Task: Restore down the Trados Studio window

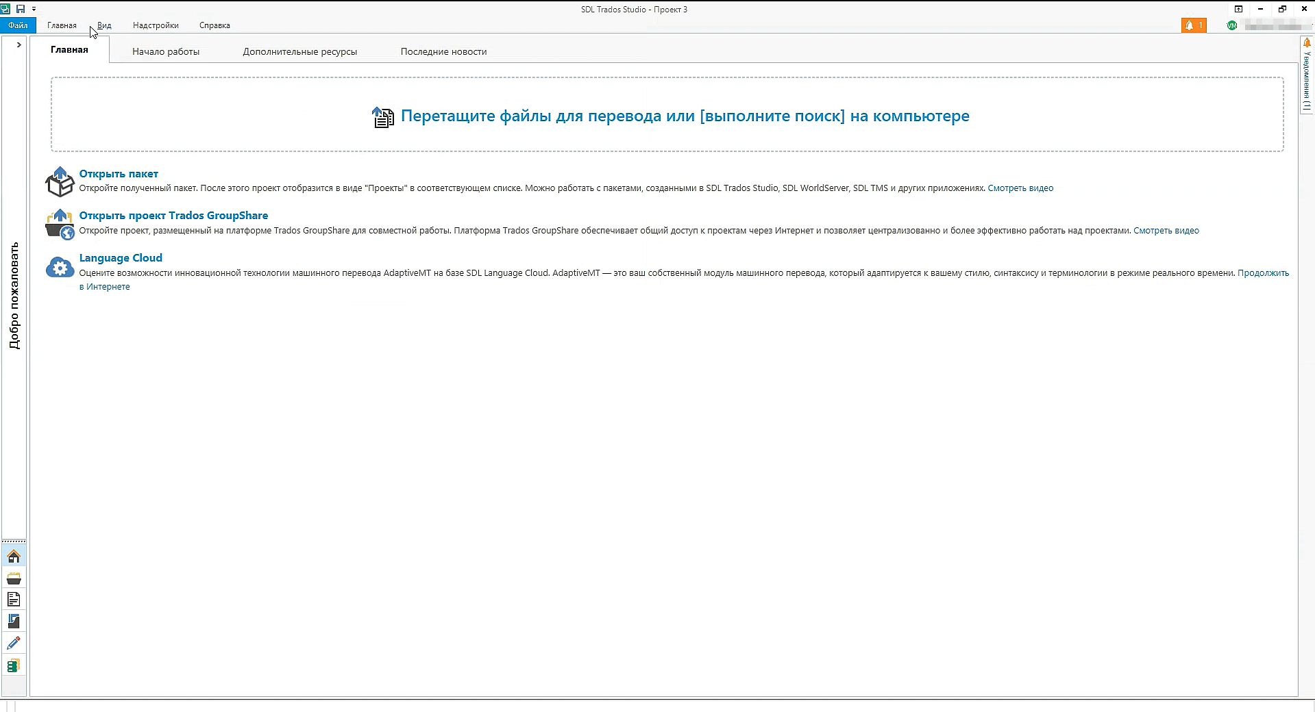Action: [1282, 9]
